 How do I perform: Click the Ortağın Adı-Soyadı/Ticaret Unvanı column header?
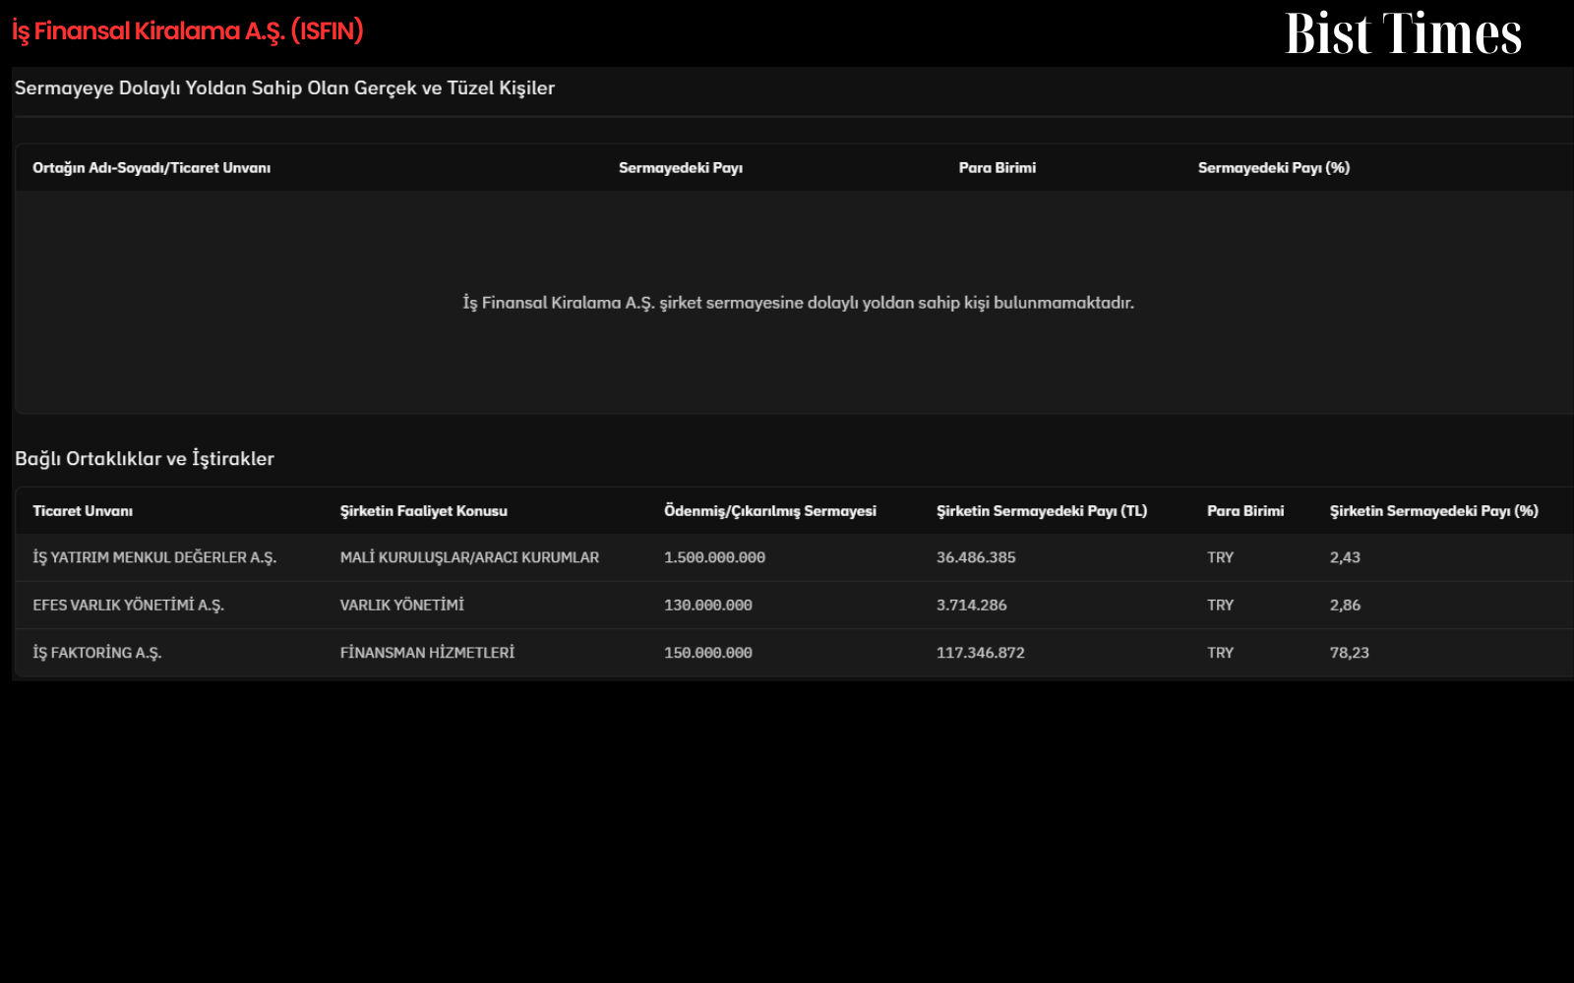tap(151, 168)
